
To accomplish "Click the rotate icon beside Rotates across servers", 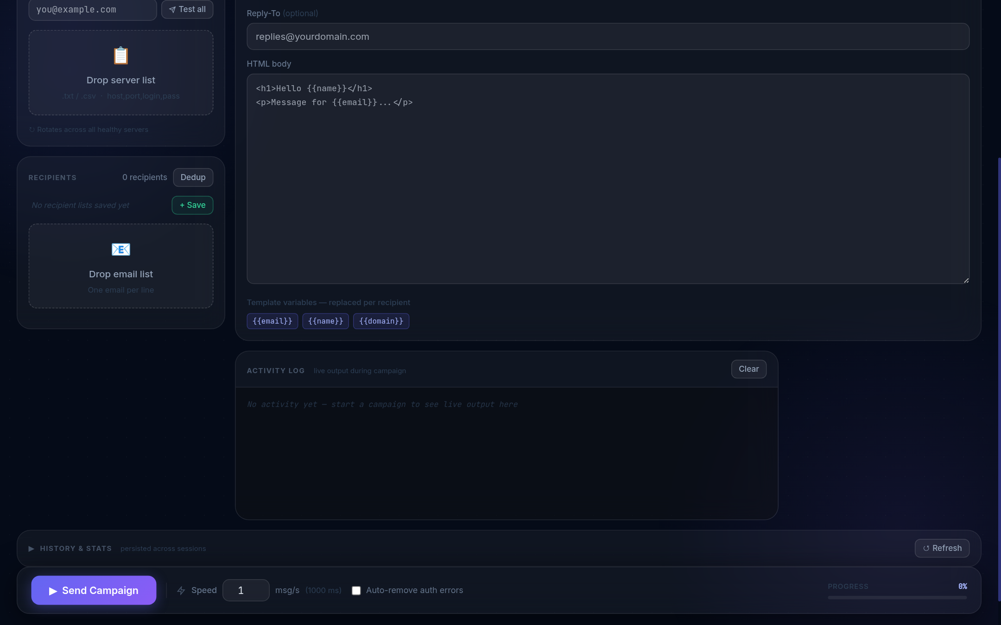I will tap(32, 130).
